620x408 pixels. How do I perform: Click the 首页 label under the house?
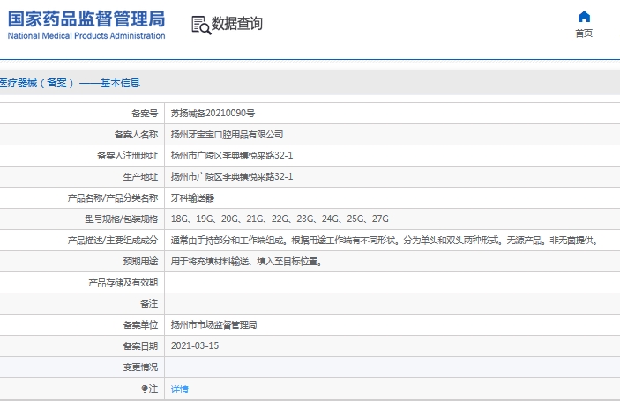[584, 33]
